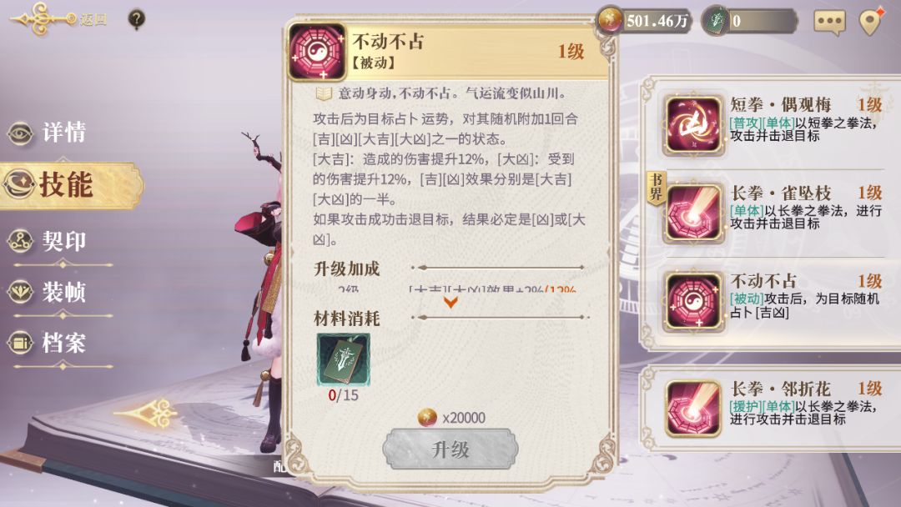This screenshot has height=507, width=901.
Task: Select the 长拳·邻折花 assist skill icon
Action: [x=693, y=409]
